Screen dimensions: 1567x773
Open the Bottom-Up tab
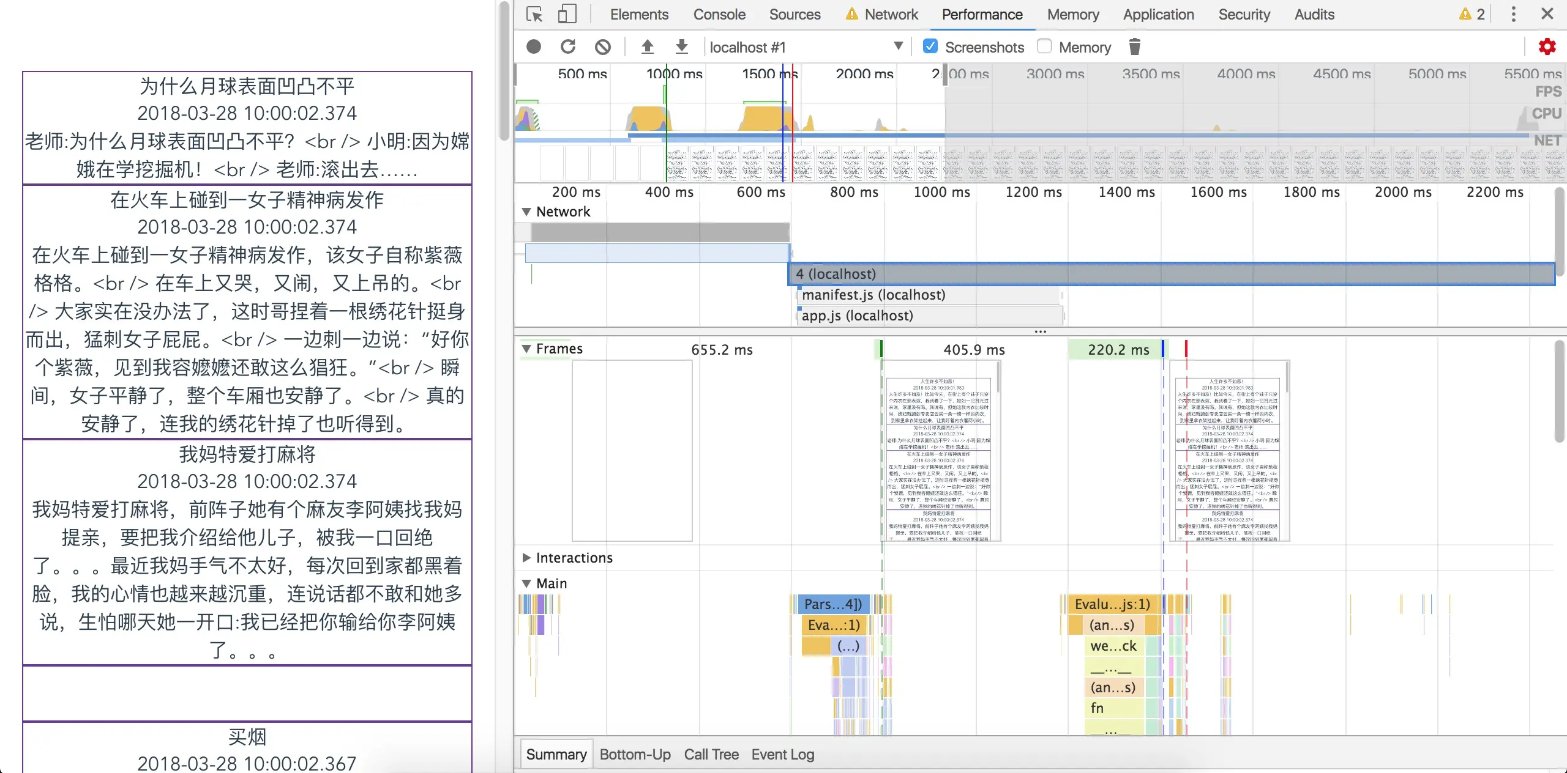pyautogui.click(x=635, y=754)
